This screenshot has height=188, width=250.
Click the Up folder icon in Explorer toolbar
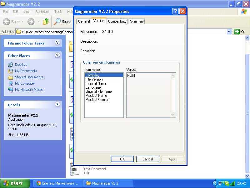(x=46, y=22)
